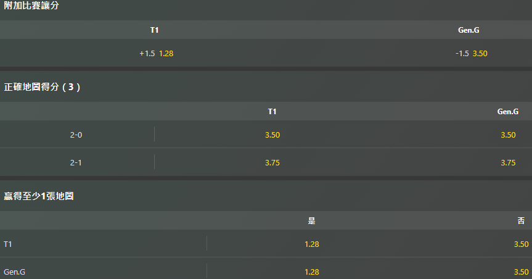Screen dimensions: 532x279
Task: Select T1 +1.5 handicap at 1.28
Action: point(157,53)
